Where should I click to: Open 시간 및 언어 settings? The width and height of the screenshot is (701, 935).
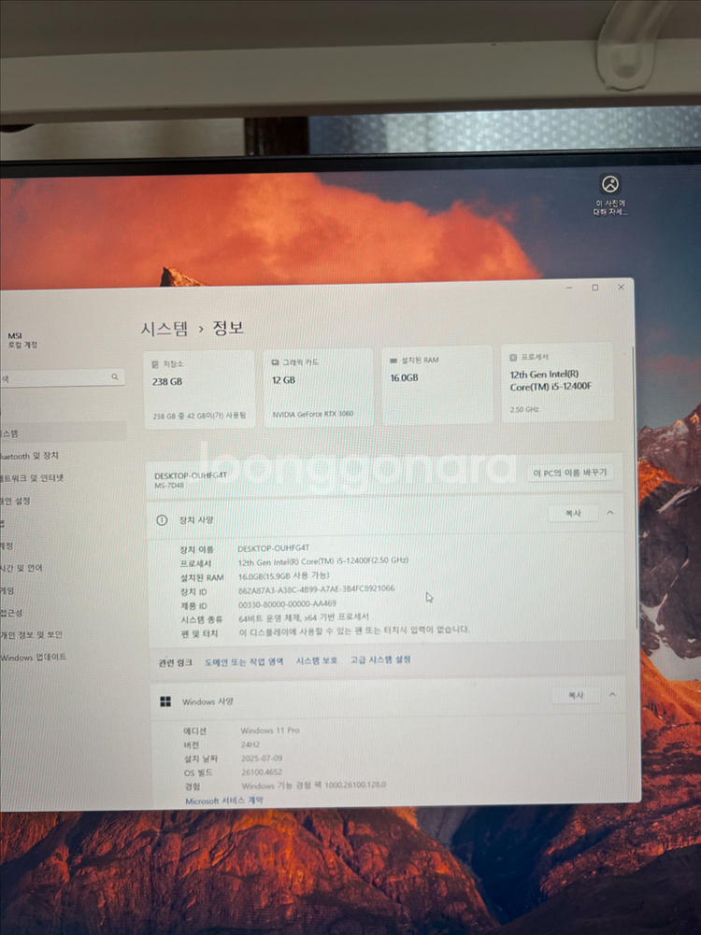tap(21, 568)
